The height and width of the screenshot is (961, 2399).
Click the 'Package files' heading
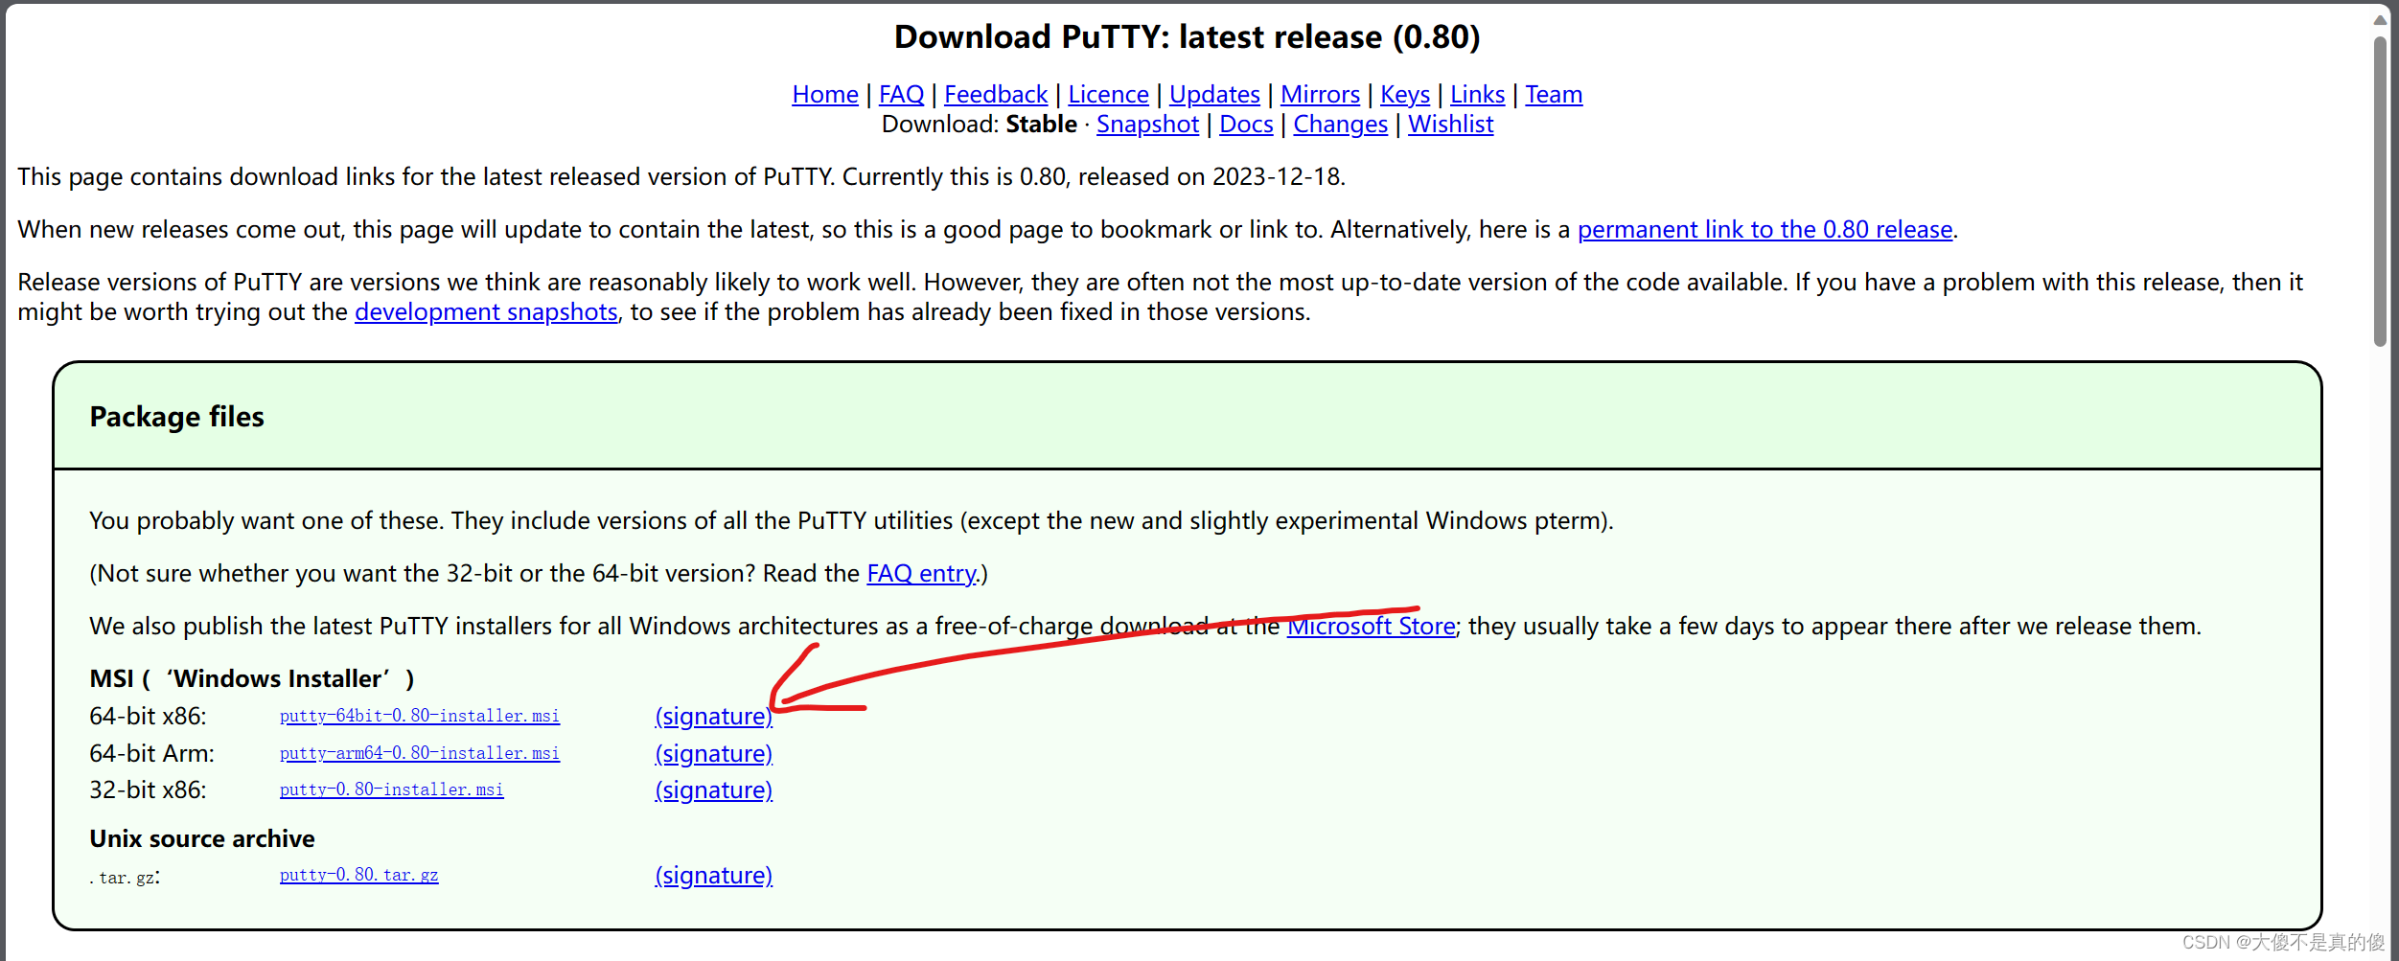pos(176,417)
